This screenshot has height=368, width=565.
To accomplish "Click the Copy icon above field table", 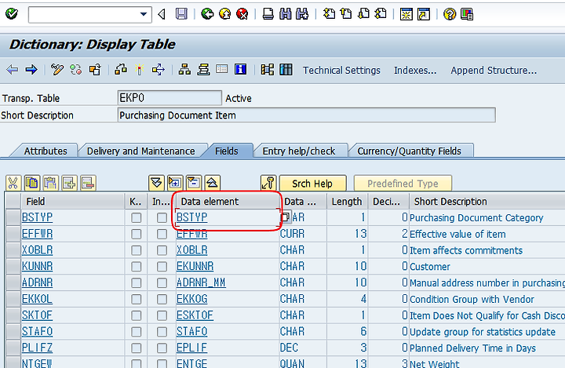I will (31, 183).
